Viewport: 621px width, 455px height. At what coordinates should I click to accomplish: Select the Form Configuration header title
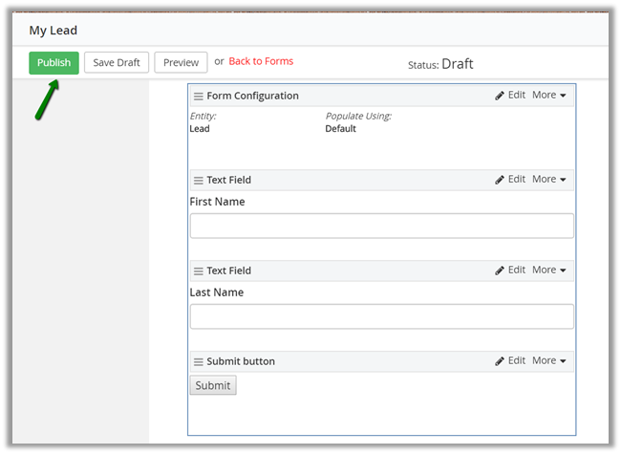252,97
